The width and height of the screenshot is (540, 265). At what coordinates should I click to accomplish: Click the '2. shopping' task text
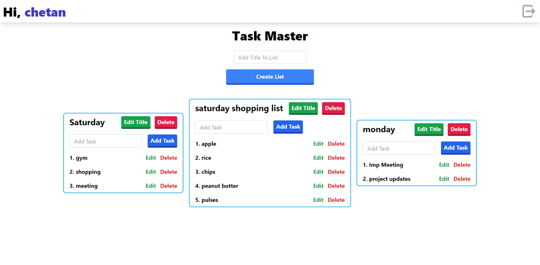[x=85, y=172]
